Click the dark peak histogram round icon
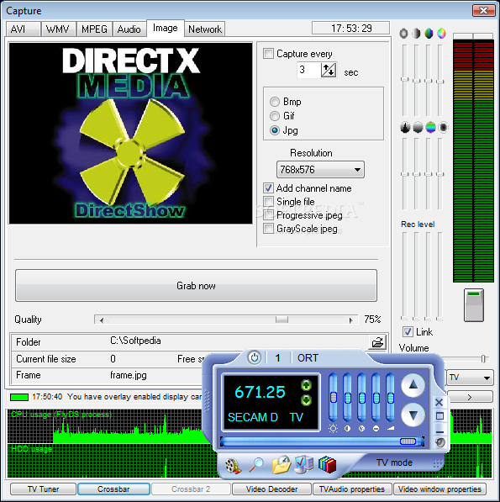Screen dimensions: 500x502 pos(405,127)
